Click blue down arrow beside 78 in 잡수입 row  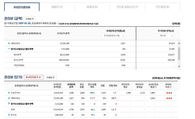click(x=94, y=115)
